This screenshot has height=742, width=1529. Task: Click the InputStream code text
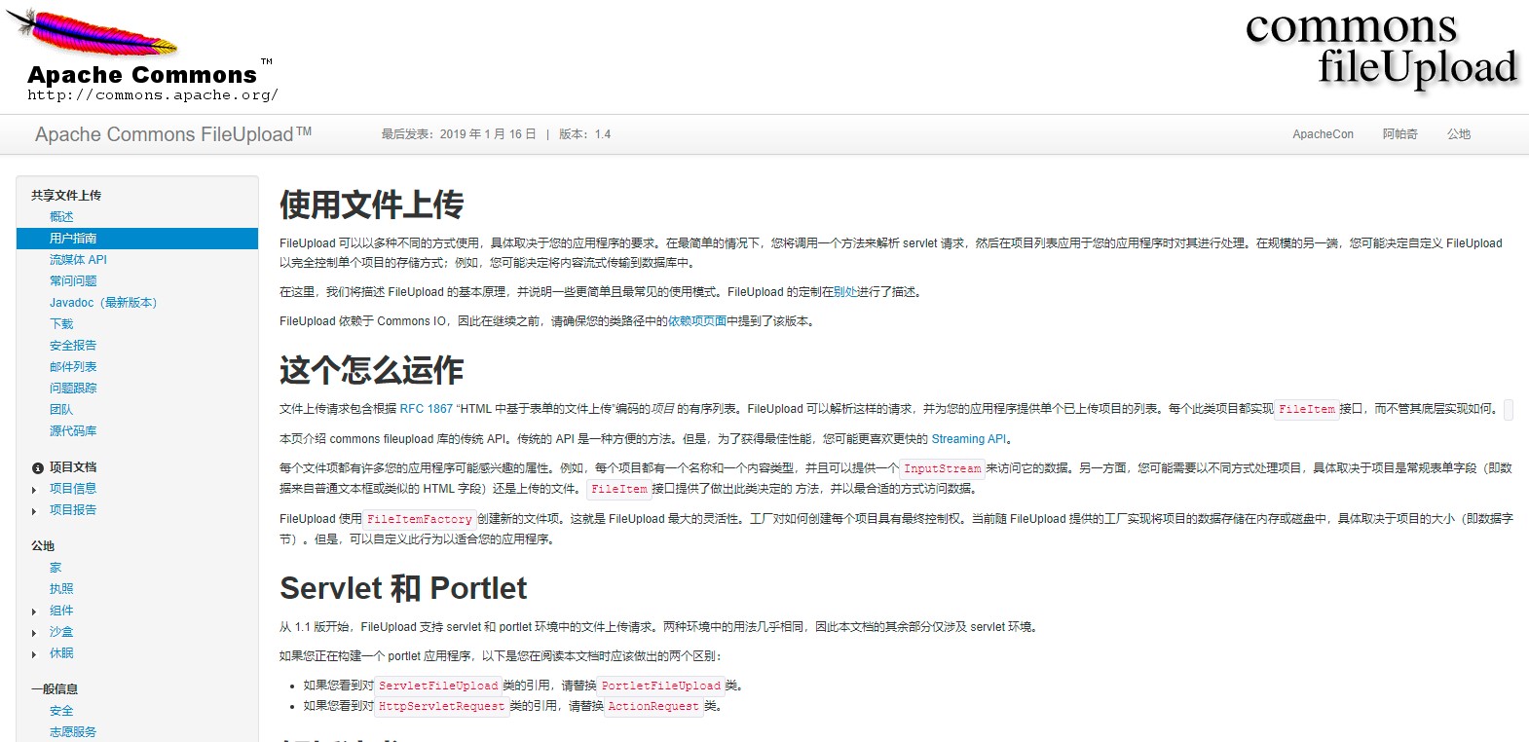pyautogui.click(x=943, y=468)
